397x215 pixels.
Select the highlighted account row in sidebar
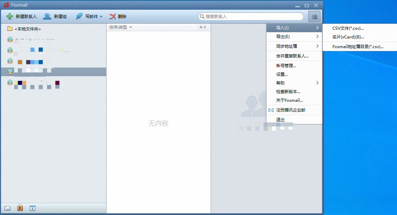pyautogui.click(x=53, y=72)
